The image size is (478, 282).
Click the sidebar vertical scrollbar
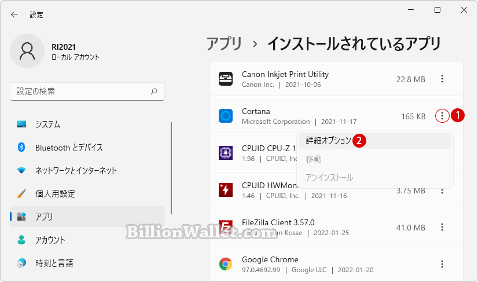pyautogui.click(x=171, y=168)
